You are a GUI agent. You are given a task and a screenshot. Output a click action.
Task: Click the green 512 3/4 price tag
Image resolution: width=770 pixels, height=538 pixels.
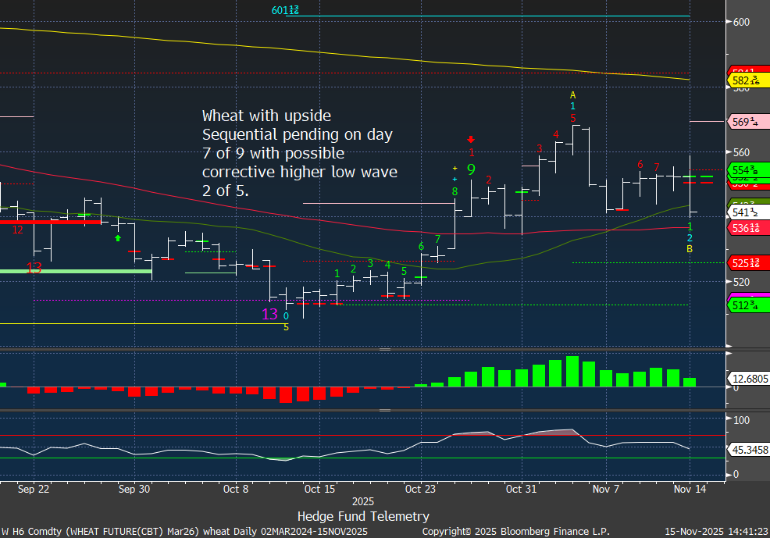(x=748, y=305)
